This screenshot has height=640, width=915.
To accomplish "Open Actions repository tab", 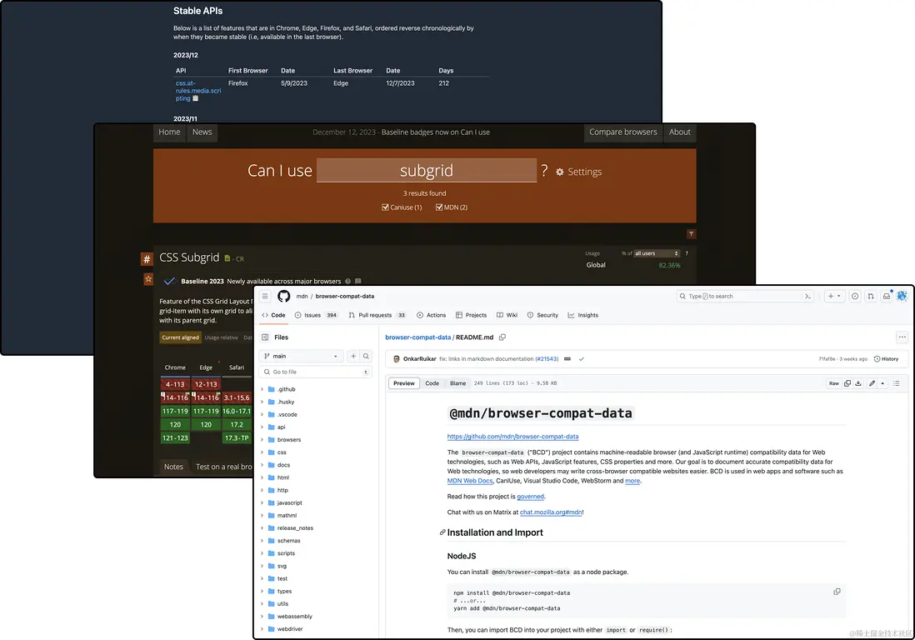I will click(x=431, y=315).
